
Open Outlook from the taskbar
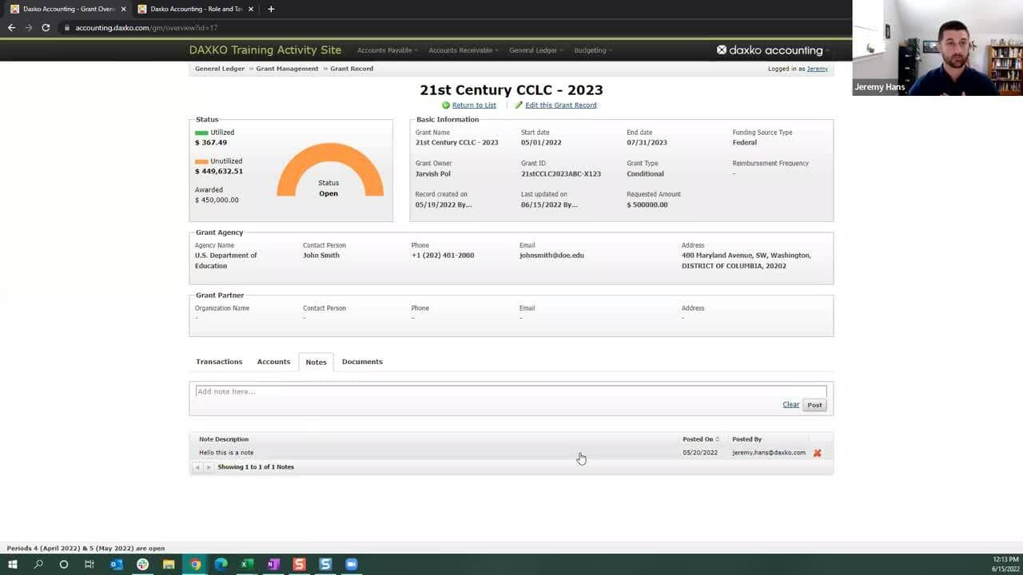(116, 564)
